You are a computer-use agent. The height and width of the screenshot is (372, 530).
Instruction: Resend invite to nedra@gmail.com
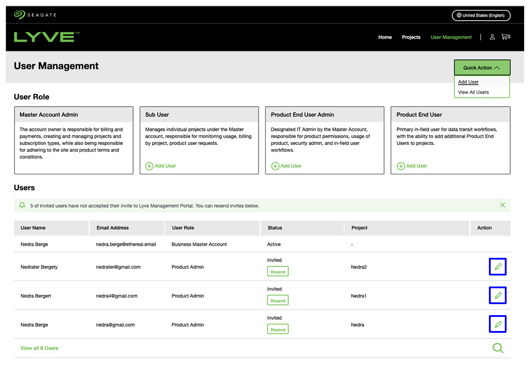coord(278,329)
